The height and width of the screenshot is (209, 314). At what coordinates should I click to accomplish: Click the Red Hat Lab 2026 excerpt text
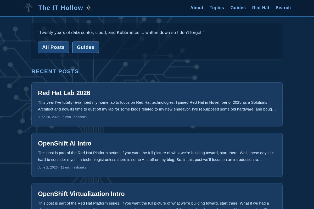coord(157,106)
